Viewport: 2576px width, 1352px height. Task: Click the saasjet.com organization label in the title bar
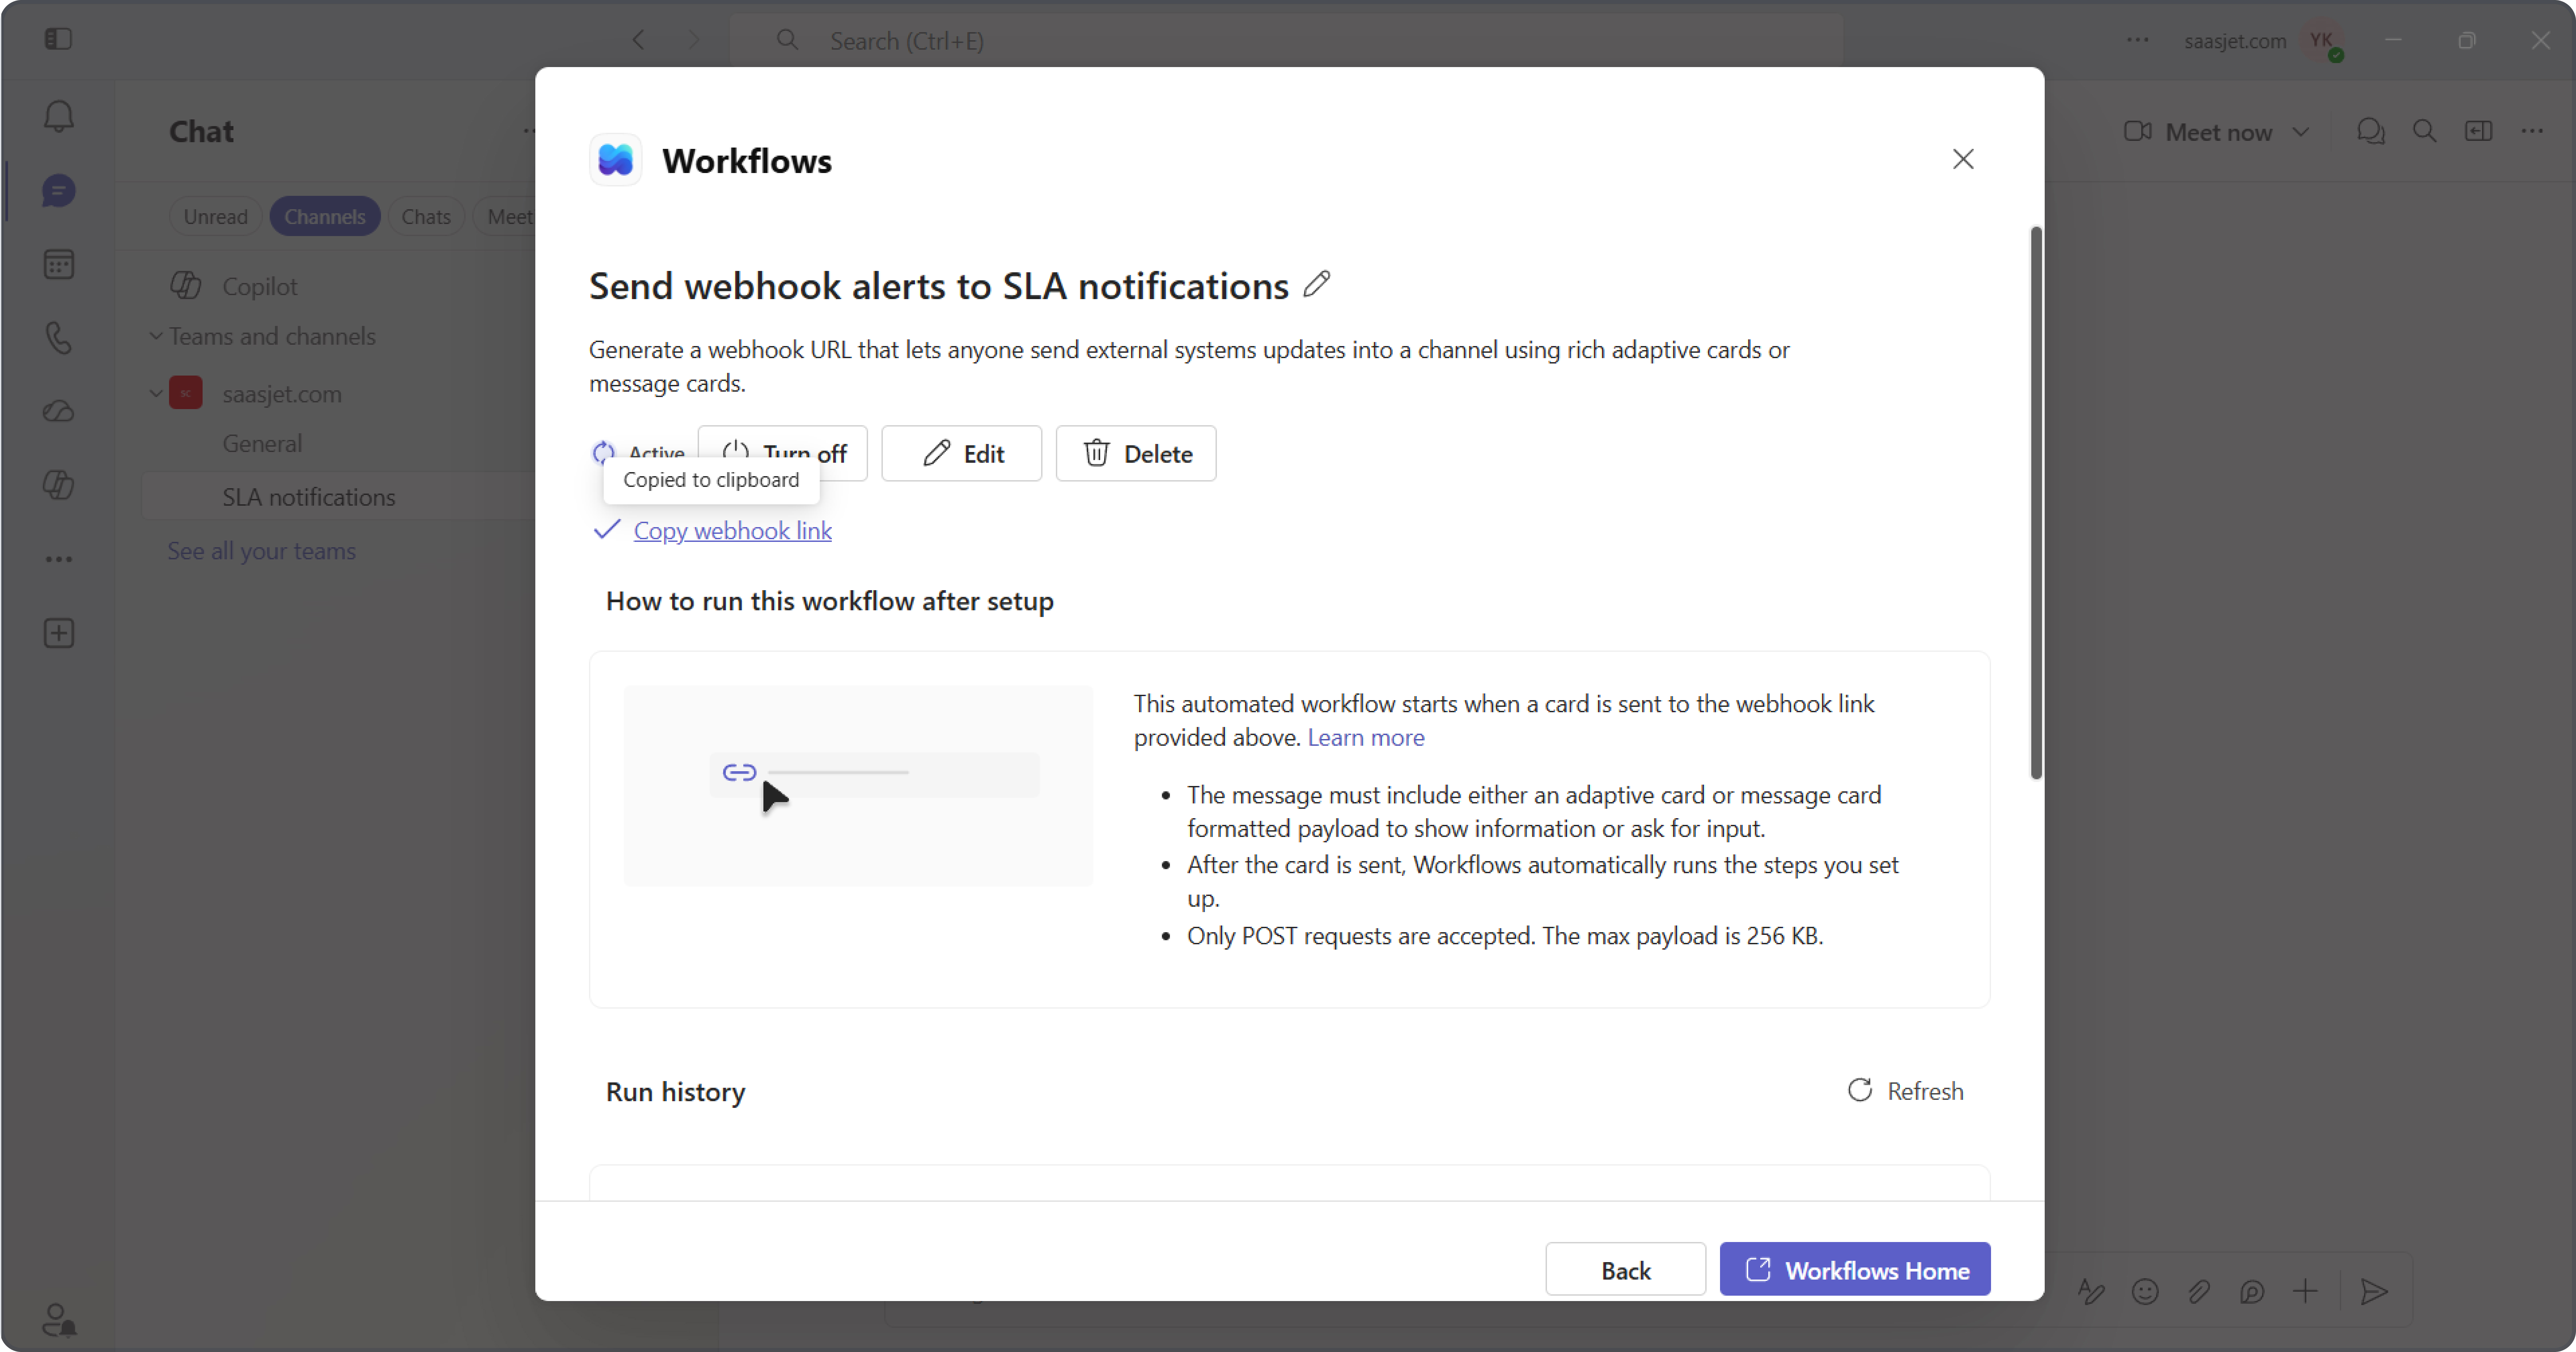[x=2235, y=41]
